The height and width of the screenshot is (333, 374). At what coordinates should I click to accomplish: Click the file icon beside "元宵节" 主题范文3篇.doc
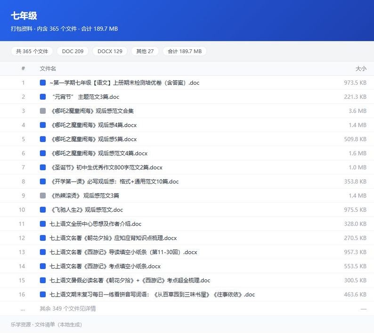(43, 97)
